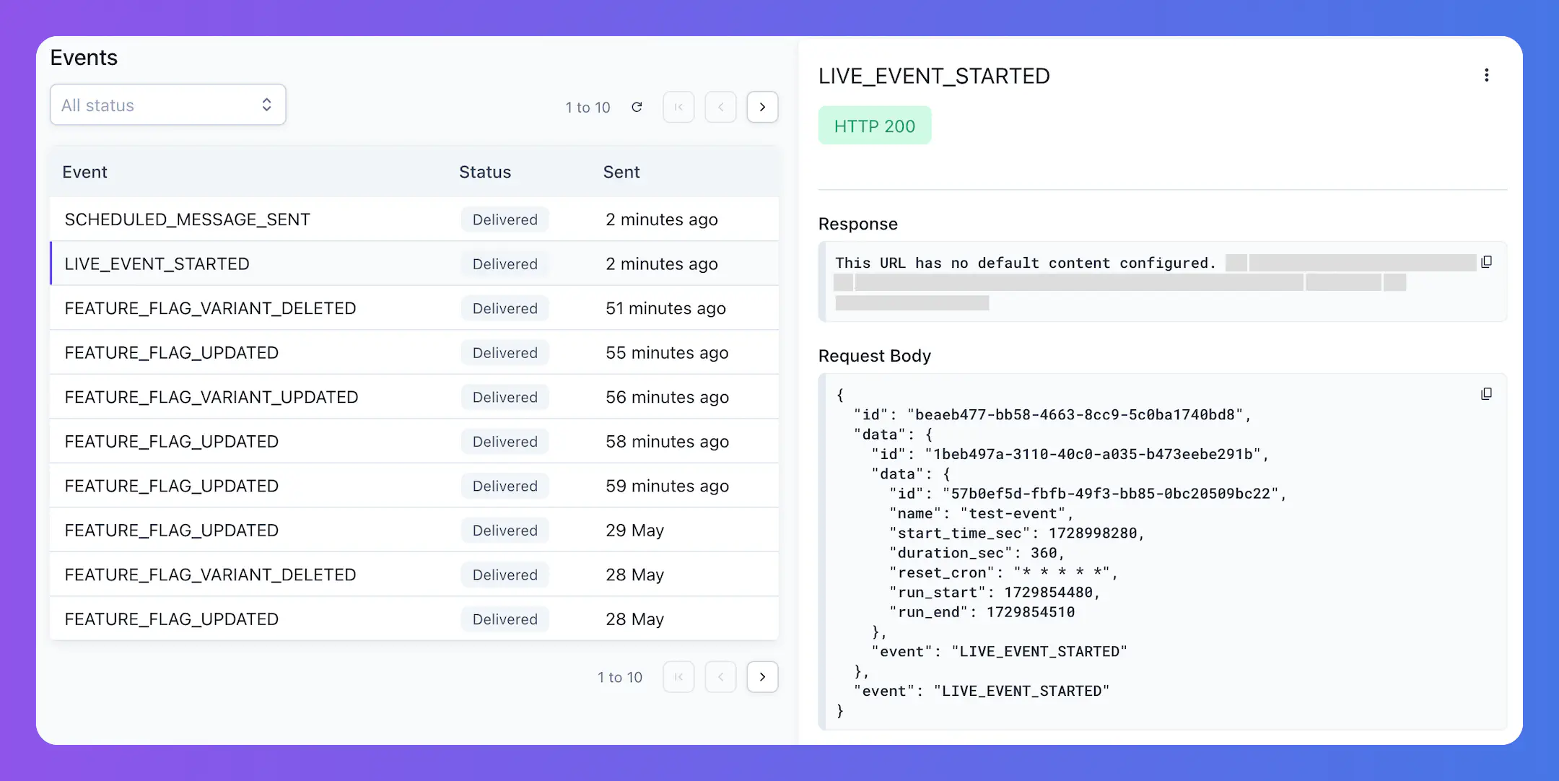The height and width of the screenshot is (781, 1559).
Task: Jump to first page using bottom pagination
Action: coord(678,676)
